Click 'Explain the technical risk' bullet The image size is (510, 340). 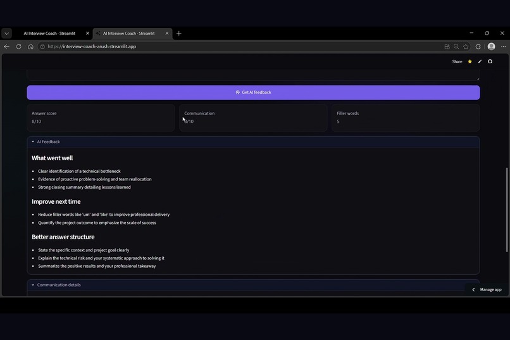[101, 258]
